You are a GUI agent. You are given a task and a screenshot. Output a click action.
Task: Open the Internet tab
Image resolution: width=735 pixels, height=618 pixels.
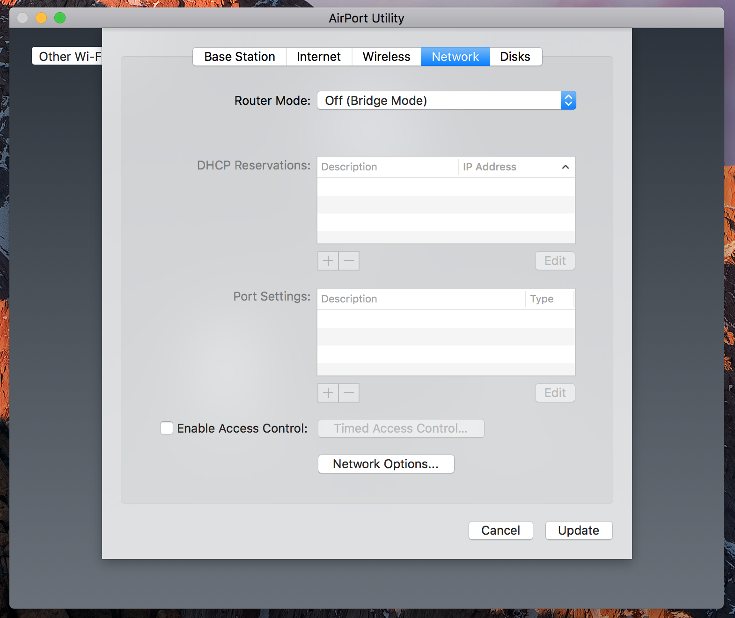(x=319, y=57)
